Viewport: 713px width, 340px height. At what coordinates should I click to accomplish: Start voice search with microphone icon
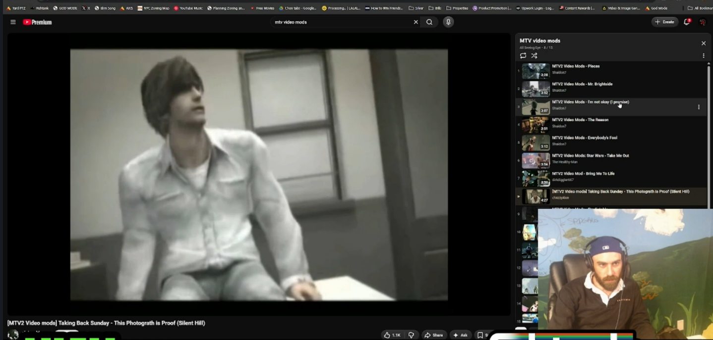(448, 22)
